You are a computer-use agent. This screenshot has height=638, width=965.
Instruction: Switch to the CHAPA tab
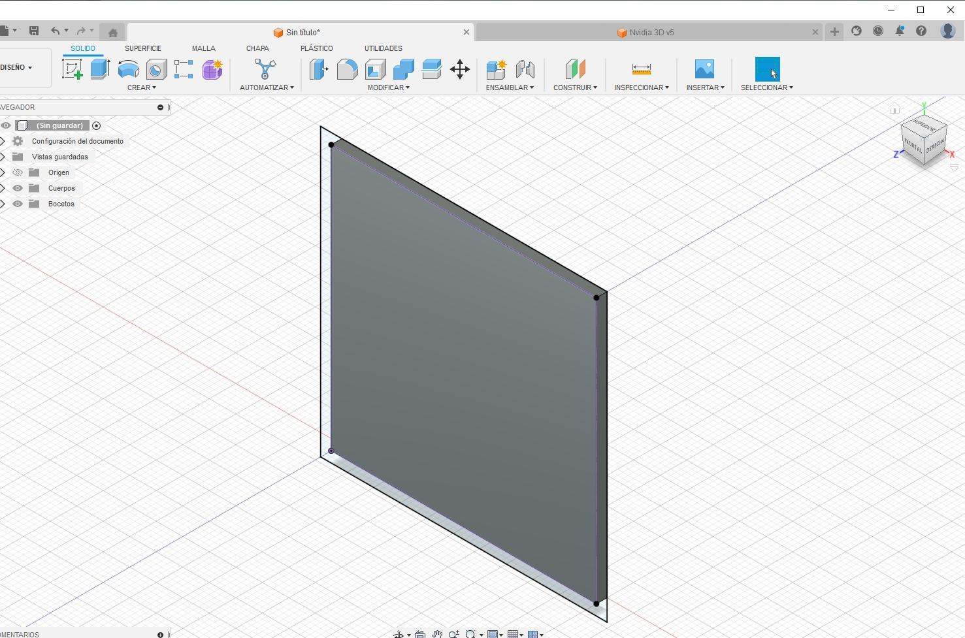pyautogui.click(x=257, y=48)
